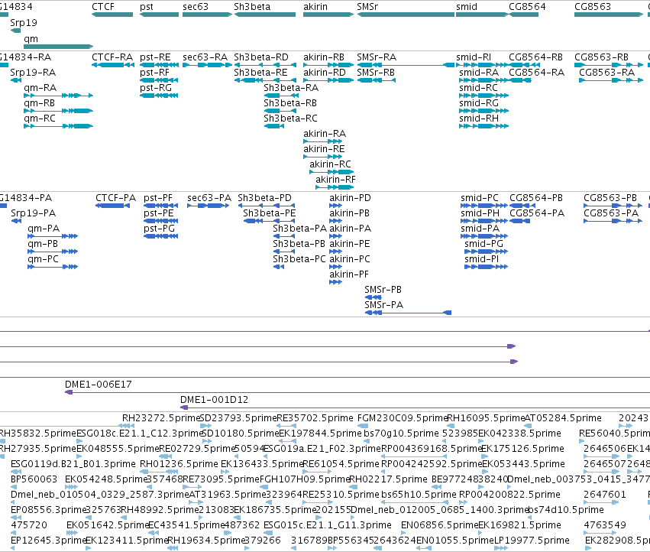650x552 pixels.
Task: Click transcript akirin-RC
Action: point(331,172)
